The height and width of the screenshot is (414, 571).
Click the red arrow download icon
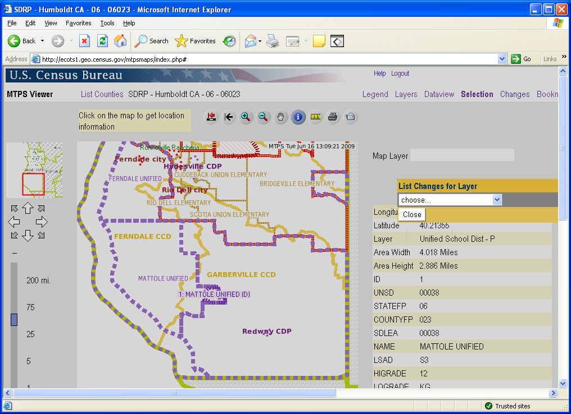click(x=211, y=117)
